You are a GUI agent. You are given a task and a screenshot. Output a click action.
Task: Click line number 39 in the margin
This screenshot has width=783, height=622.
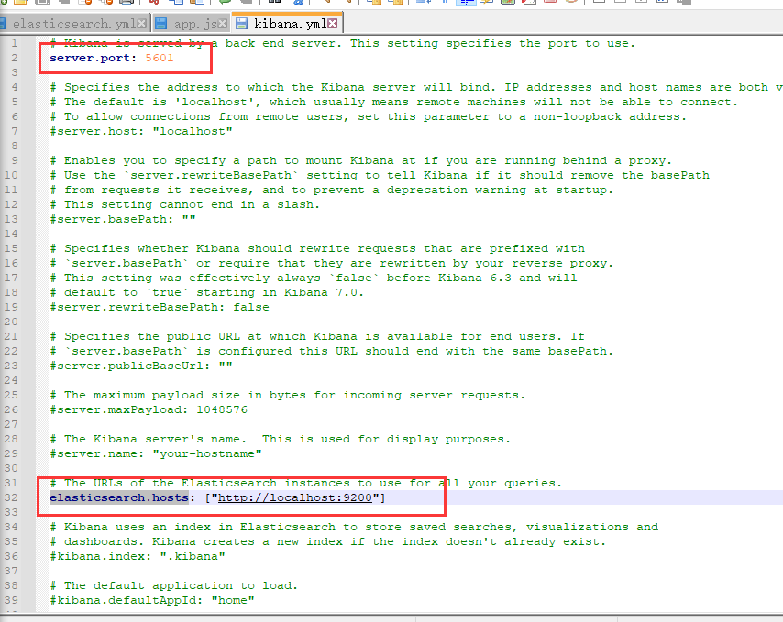coord(11,600)
